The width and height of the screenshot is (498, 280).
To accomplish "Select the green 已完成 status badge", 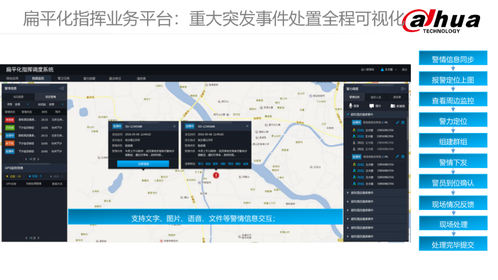I will point(10,128).
